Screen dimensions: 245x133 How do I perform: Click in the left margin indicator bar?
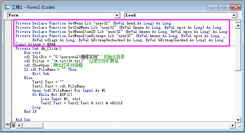(x=8, y=71)
